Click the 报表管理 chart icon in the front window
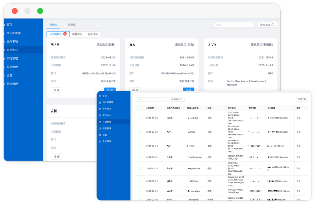315x204 pixels. point(100,128)
